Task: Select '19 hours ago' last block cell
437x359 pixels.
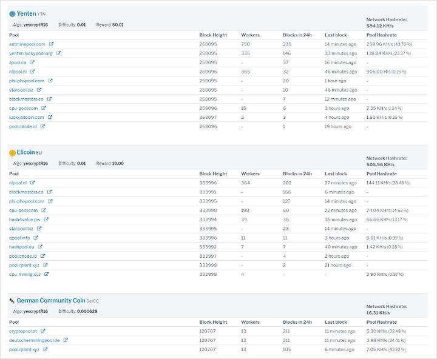Action: click(338, 127)
